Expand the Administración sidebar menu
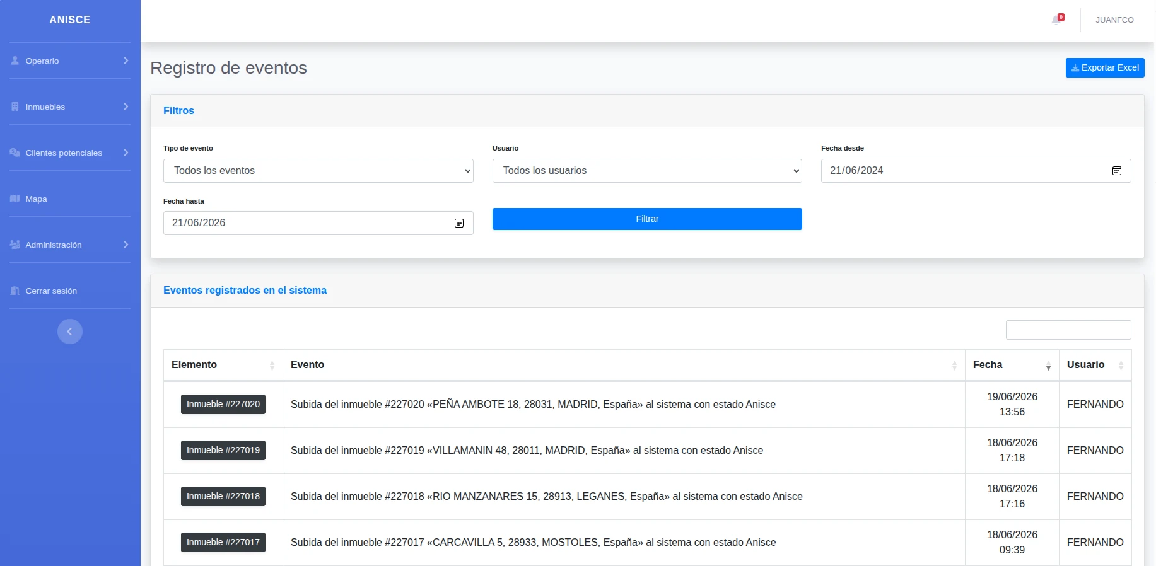The height and width of the screenshot is (566, 1156). pos(70,245)
